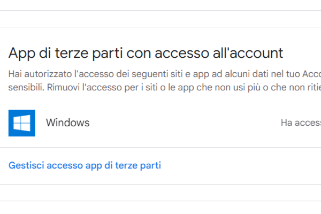Click the blue Windows logo icon

coord(22,123)
